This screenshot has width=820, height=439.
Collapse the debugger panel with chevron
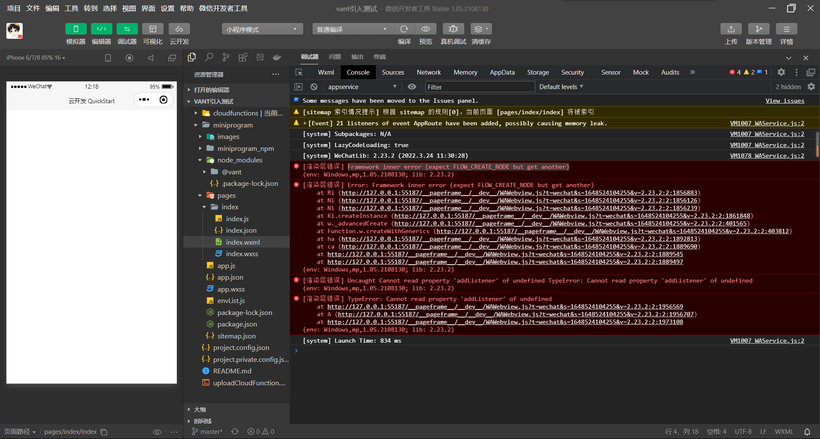coord(789,58)
